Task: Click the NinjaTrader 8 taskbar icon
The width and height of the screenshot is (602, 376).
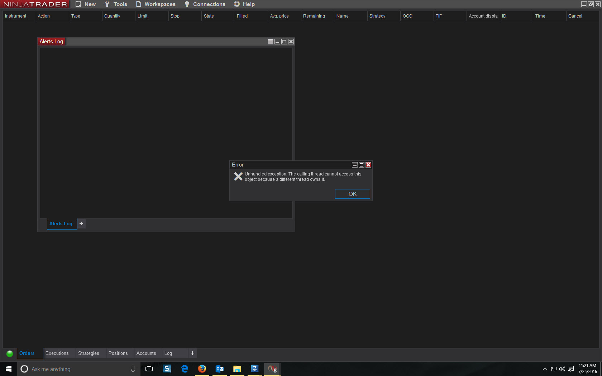Action: [x=272, y=369]
